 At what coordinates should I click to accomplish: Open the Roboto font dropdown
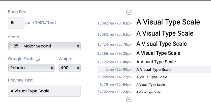point(31,68)
